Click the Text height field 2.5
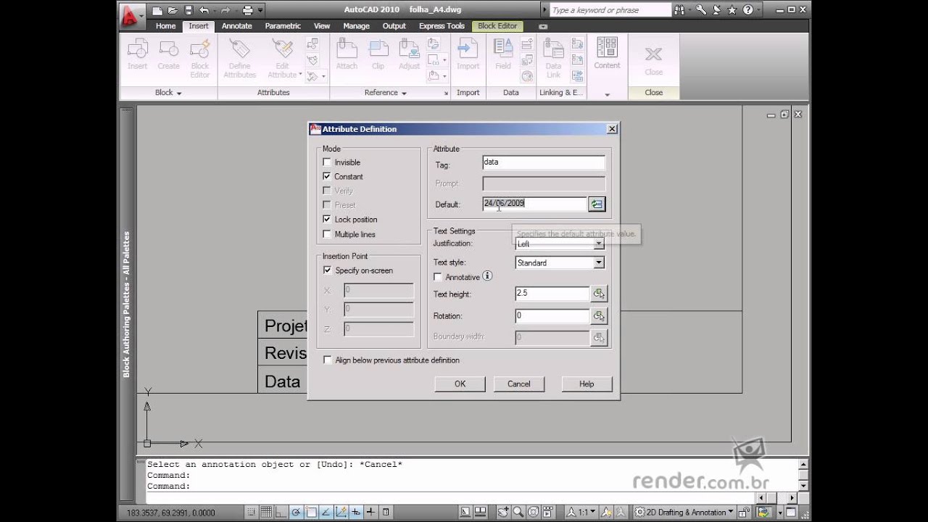 tap(552, 294)
